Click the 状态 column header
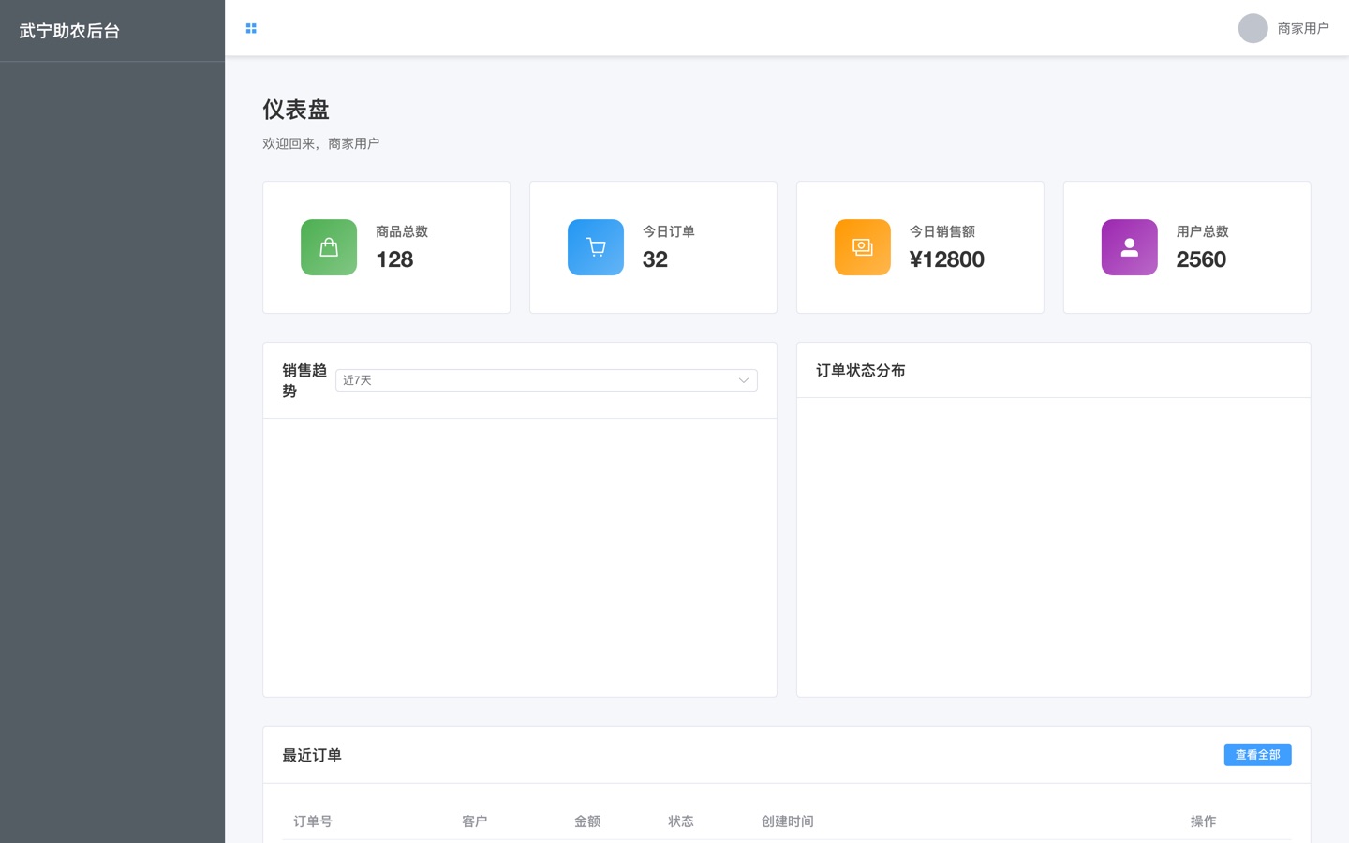 [x=681, y=821]
